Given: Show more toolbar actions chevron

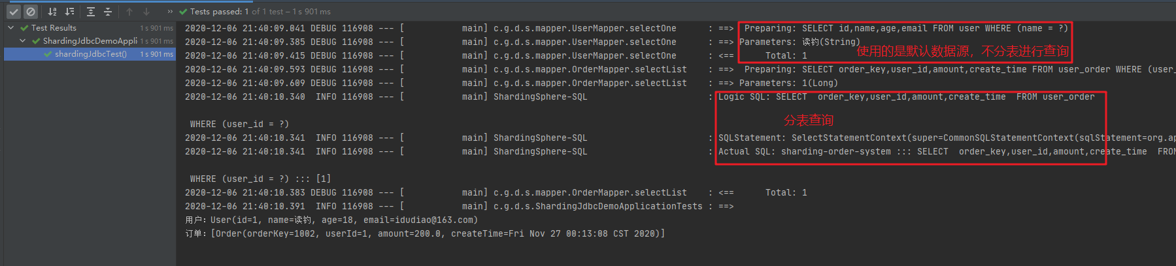Looking at the screenshot, I should pyautogui.click(x=170, y=12).
